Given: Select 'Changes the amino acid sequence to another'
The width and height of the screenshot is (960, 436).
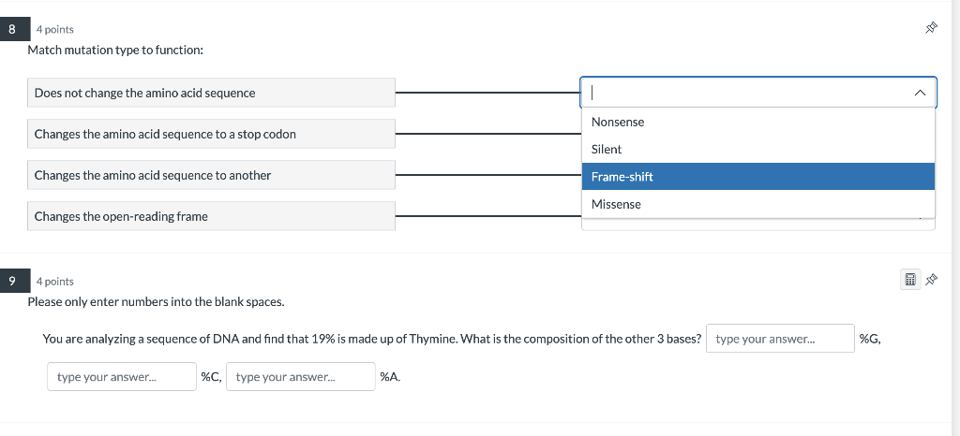Looking at the screenshot, I should click(x=211, y=175).
